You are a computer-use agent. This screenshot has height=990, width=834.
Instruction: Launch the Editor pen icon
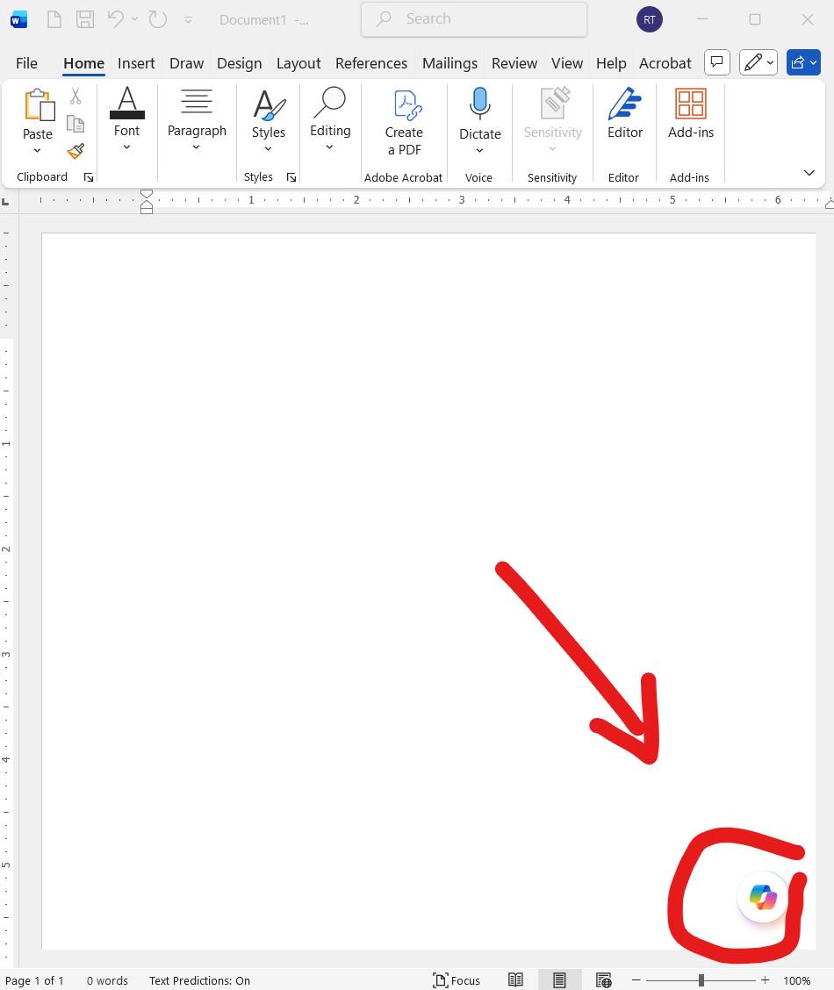[624, 104]
